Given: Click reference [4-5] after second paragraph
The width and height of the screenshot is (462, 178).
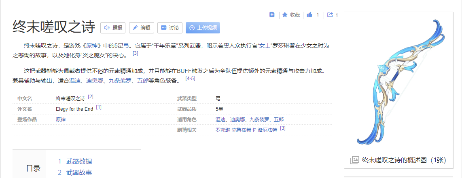Looking at the screenshot, I should [190, 79].
